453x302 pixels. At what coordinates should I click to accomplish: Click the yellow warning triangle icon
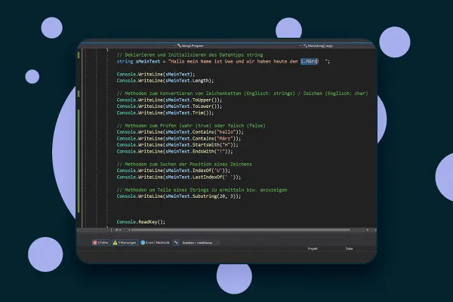(115, 242)
